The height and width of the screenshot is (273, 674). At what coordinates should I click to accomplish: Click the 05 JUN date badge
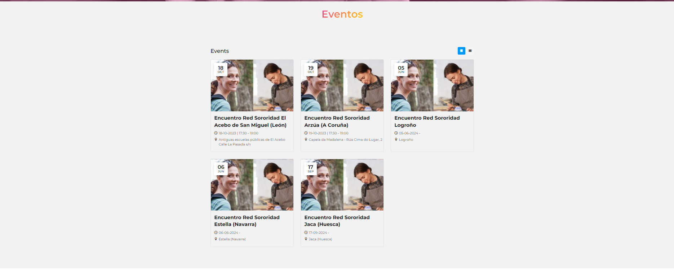click(401, 69)
